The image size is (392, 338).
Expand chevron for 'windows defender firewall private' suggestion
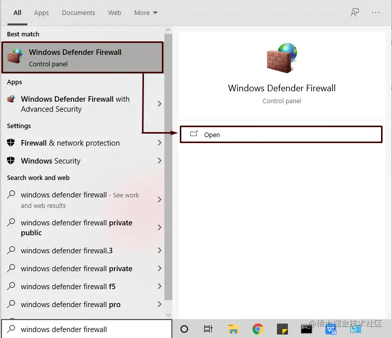[159, 268]
